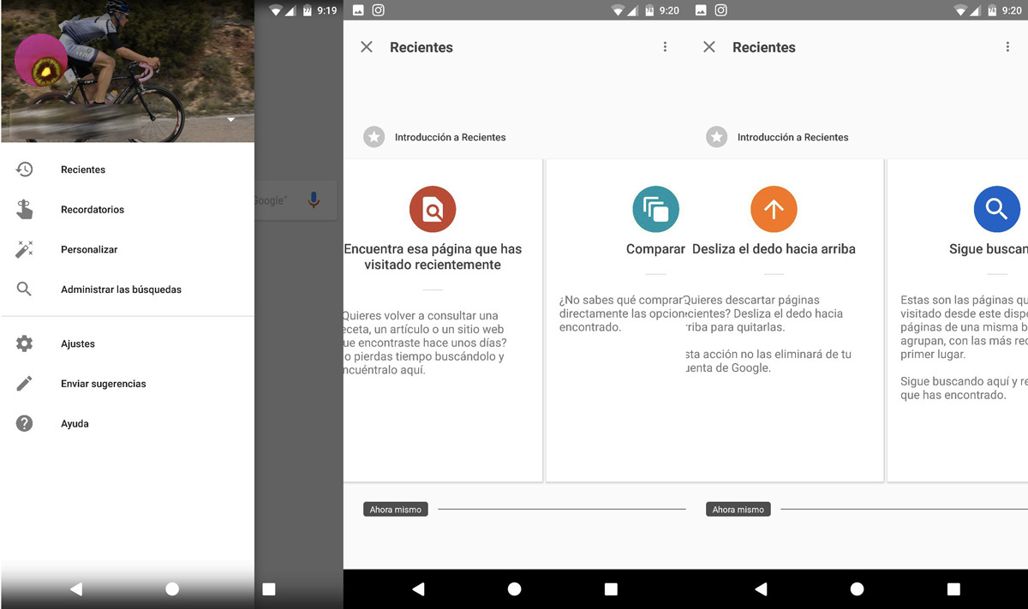The image size is (1028, 609).
Task: Select Administrar las búsquedas menu item
Action: (x=121, y=290)
